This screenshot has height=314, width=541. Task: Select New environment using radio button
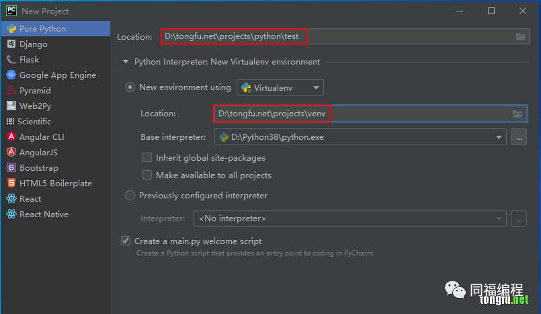pyautogui.click(x=130, y=87)
